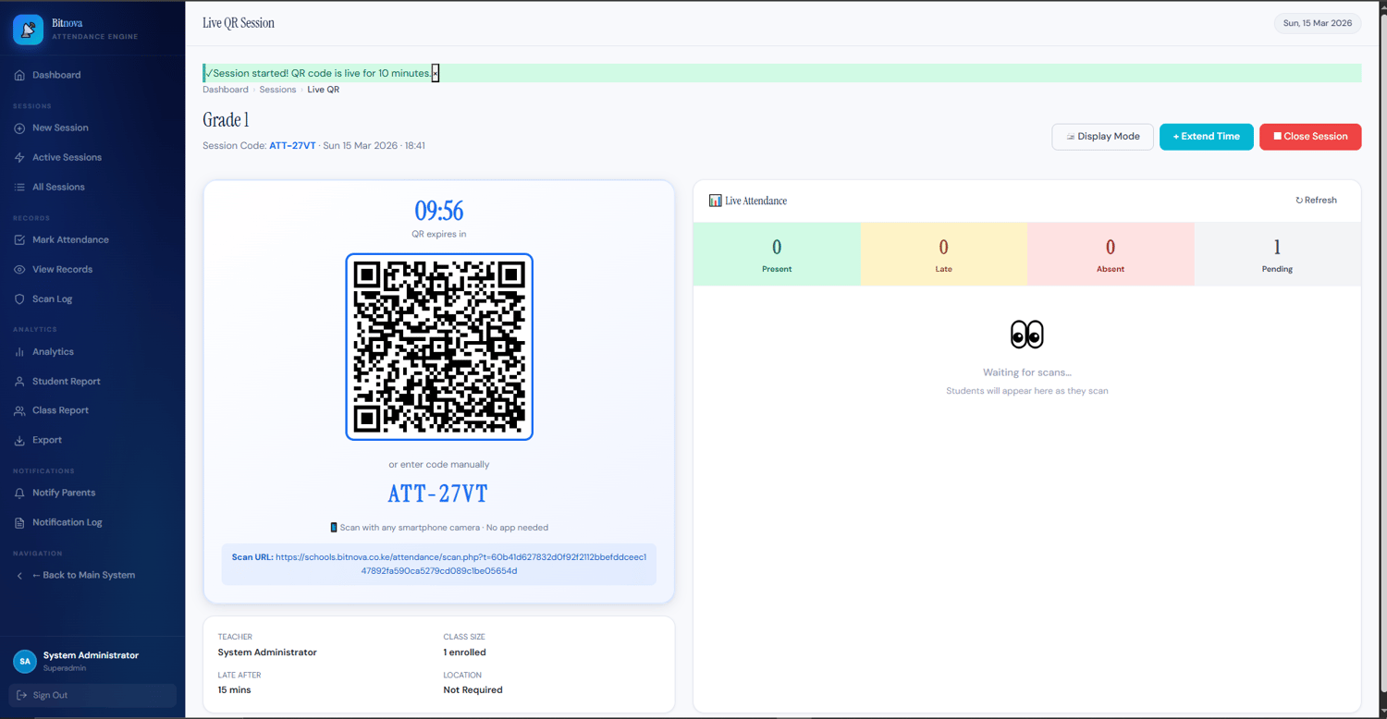
Task: Click the Dashboard breadcrumb link
Action: 226,90
